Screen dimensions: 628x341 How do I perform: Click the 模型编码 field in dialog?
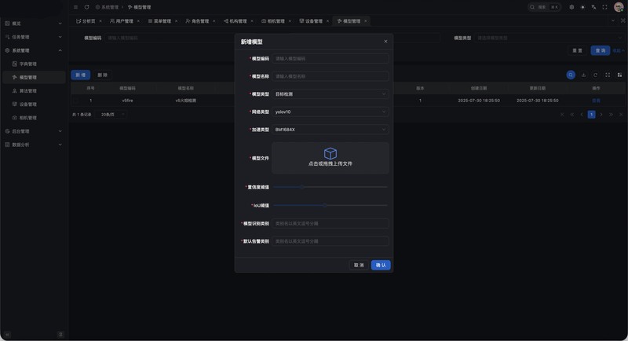pyautogui.click(x=330, y=58)
